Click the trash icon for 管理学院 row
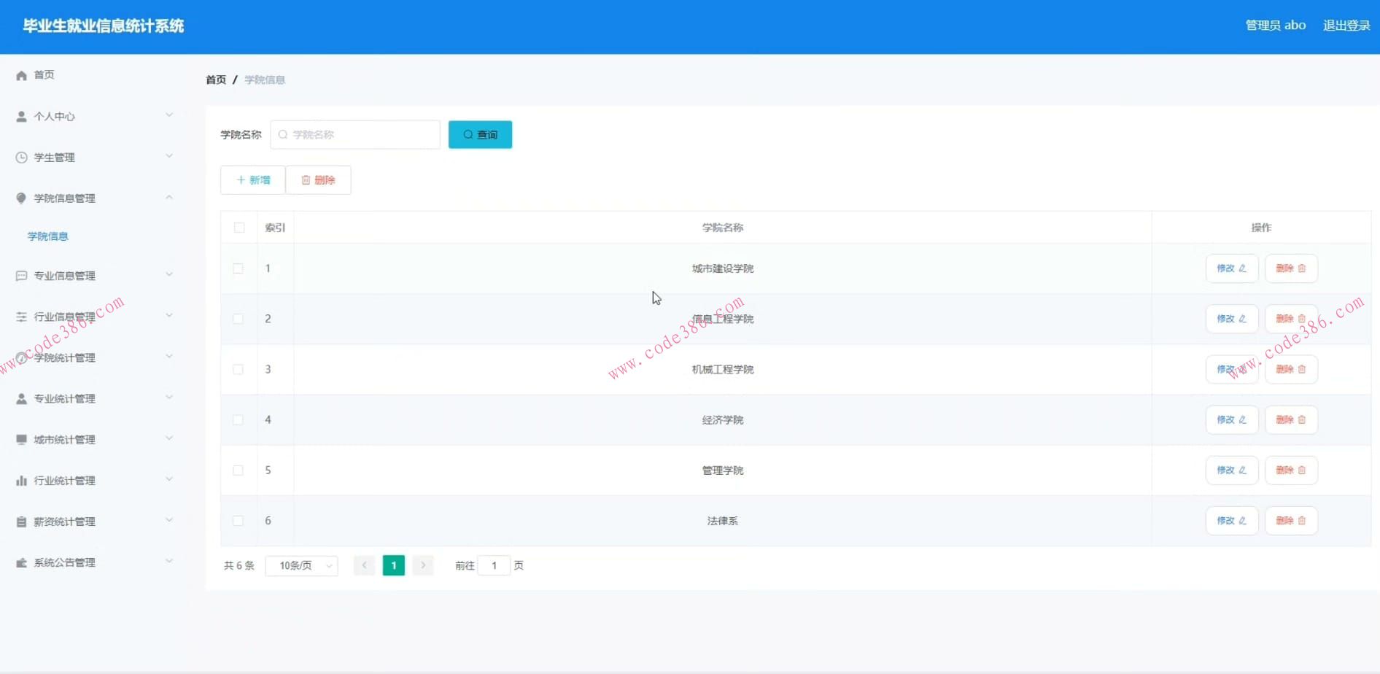Image resolution: width=1380 pixels, height=674 pixels. [x=1302, y=470]
